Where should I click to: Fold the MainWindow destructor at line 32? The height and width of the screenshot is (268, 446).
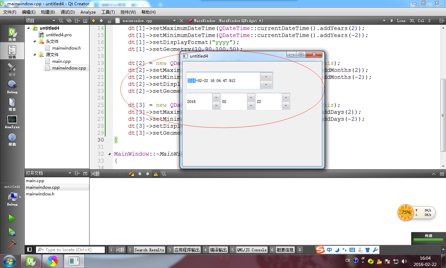[110, 154]
